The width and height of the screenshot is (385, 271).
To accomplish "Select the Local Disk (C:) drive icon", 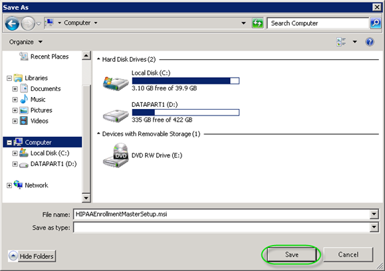I will coord(116,84).
